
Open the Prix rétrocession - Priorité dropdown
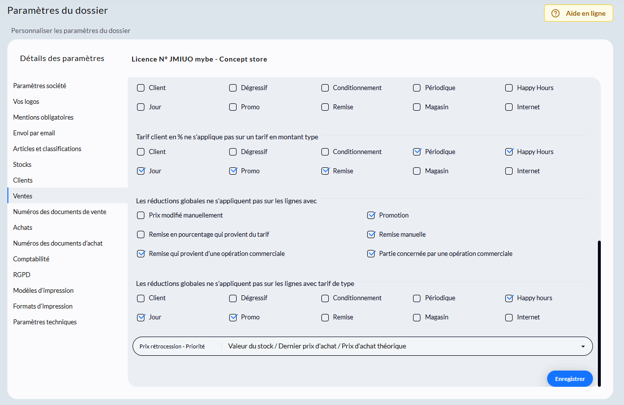point(363,346)
